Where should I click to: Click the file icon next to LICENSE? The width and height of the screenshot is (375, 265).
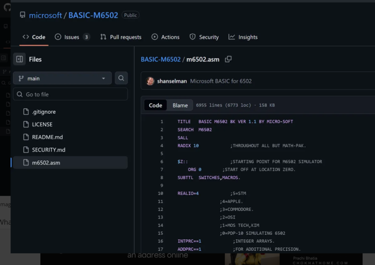pyautogui.click(x=26, y=124)
